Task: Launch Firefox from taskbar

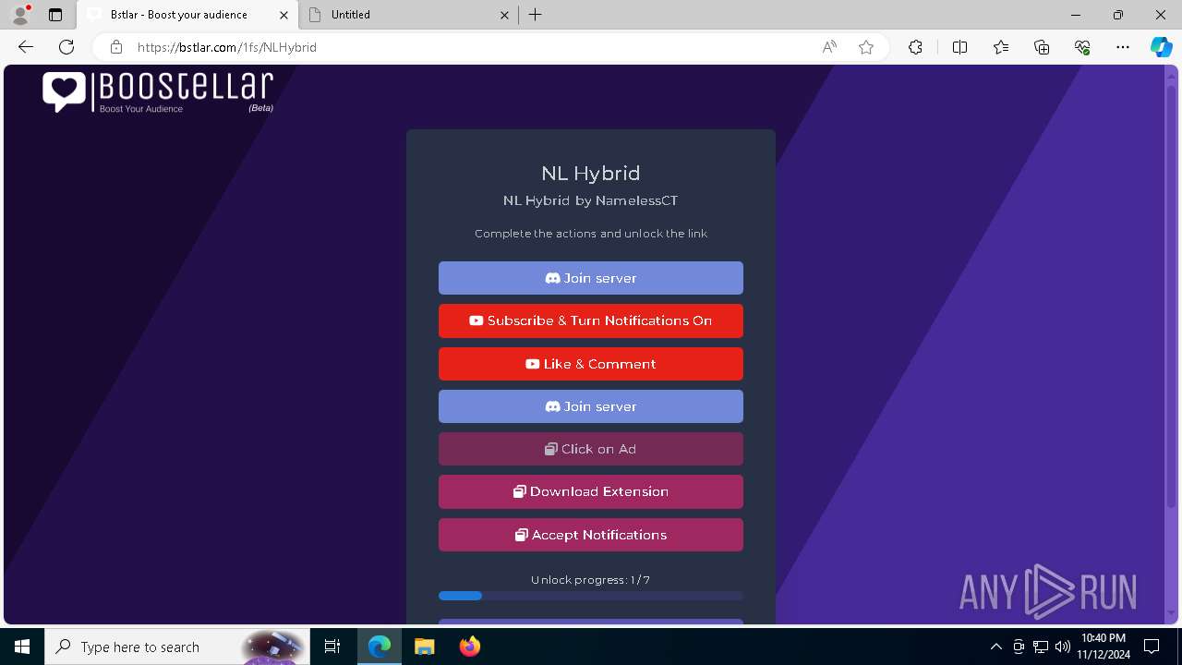Action: pos(470,647)
